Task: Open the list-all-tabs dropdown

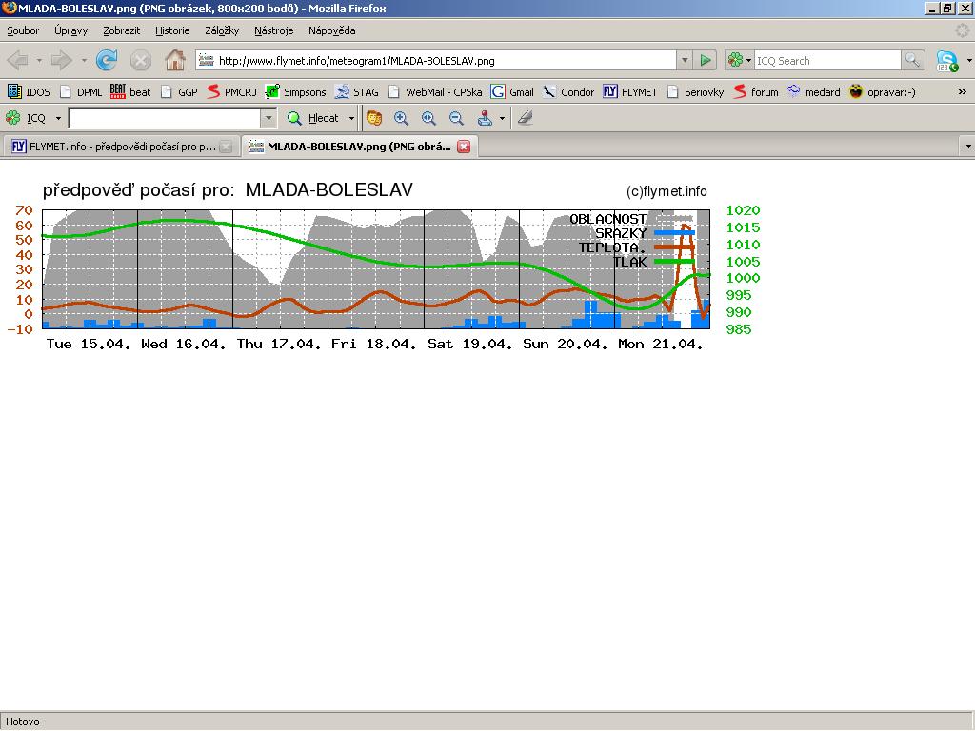Action: (x=967, y=147)
